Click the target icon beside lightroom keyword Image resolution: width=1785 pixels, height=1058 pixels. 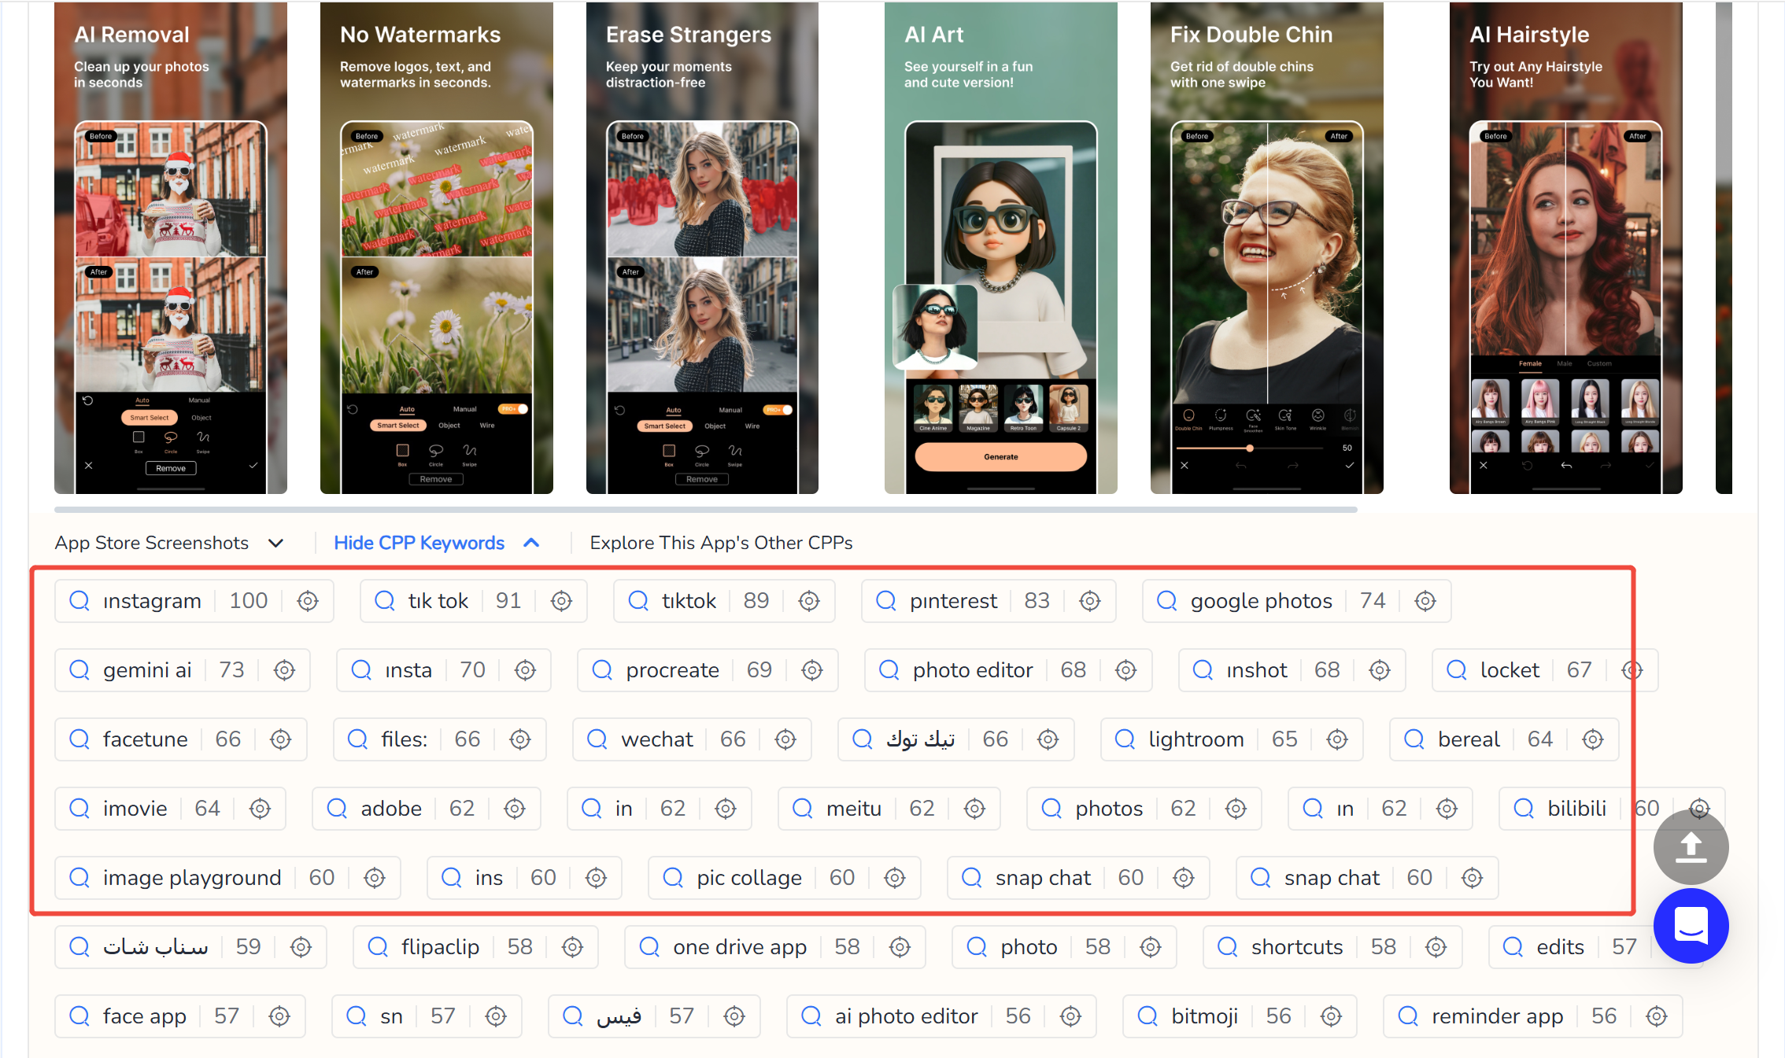tap(1337, 739)
